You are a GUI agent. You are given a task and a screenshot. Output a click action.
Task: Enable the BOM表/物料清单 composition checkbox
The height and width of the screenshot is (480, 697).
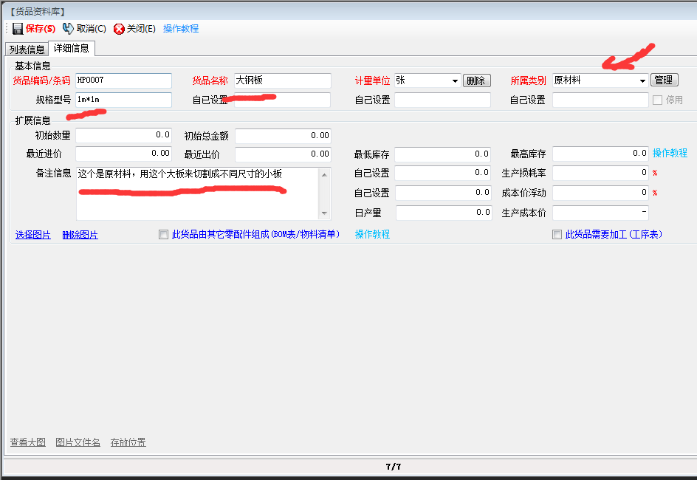point(164,235)
